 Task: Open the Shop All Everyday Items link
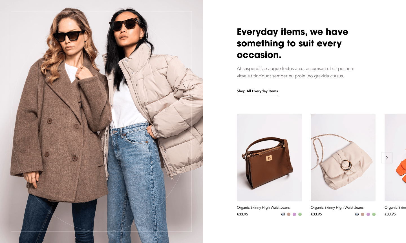click(x=257, y=91)
